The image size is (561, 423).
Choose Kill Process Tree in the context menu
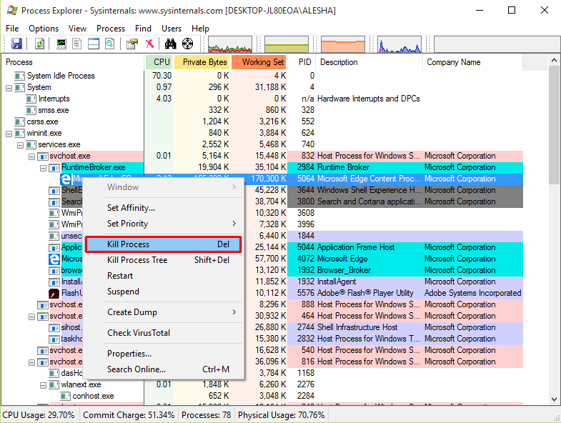click(165, 260)
